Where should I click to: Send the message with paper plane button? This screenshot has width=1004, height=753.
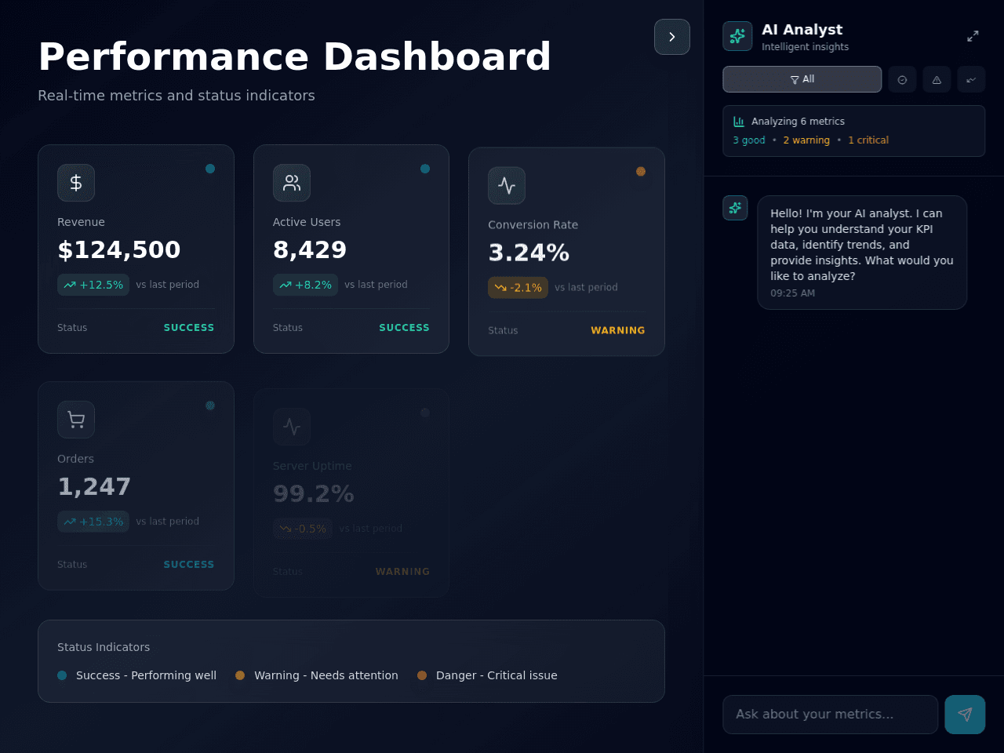965,715
